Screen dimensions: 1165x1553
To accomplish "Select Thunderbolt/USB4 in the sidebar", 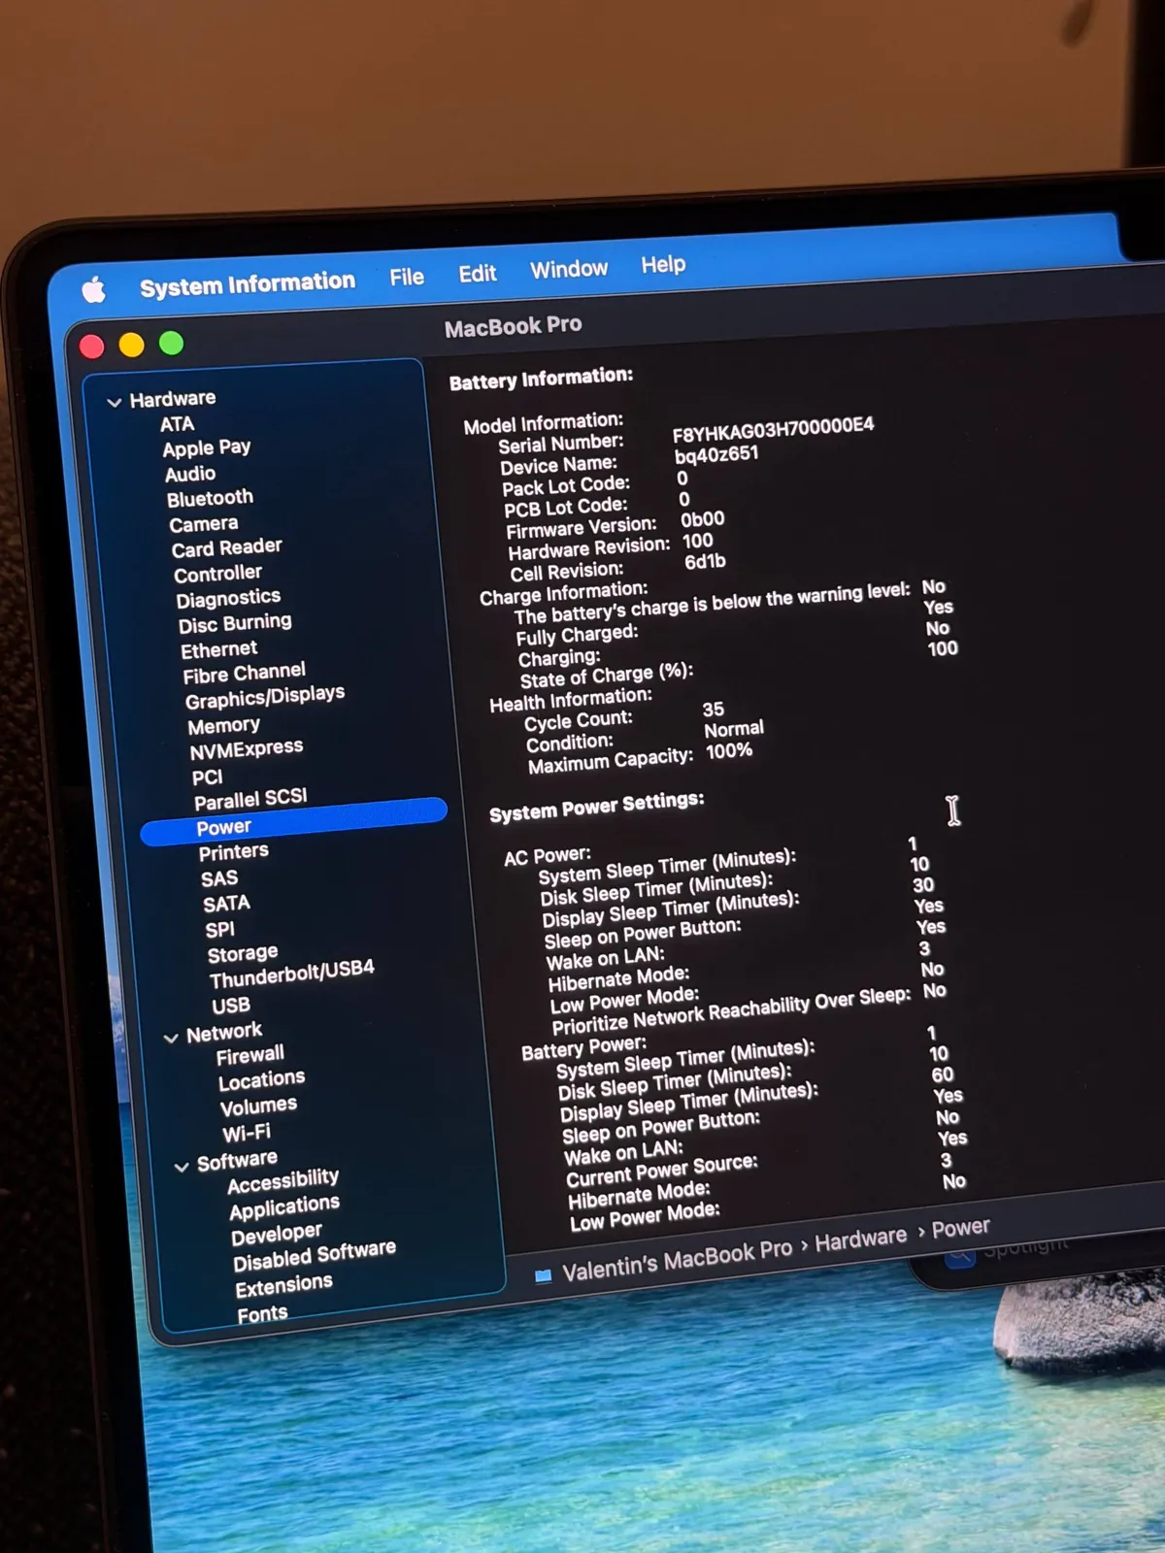I will (x=291, y=974).
